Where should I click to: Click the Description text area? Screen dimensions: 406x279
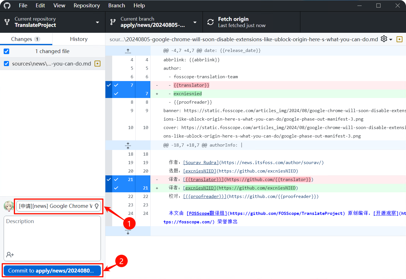tap(52, 238)
